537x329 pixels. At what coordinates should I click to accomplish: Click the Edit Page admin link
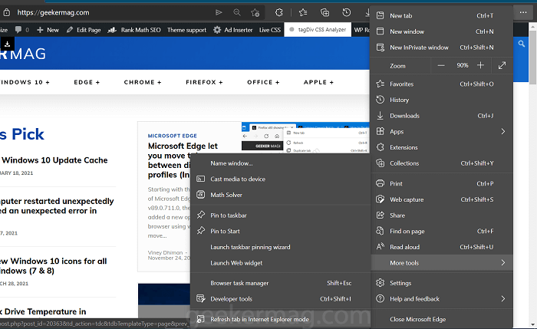tap(84, 30)
